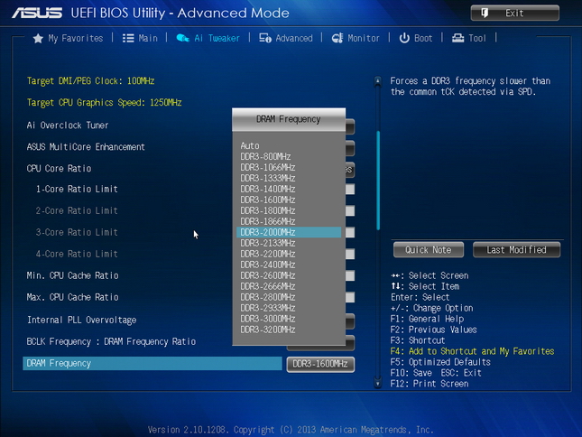Select 3-Core Ratio Limit row
The width and height of the screenshot is (582, 437).
tap(77, 232)
